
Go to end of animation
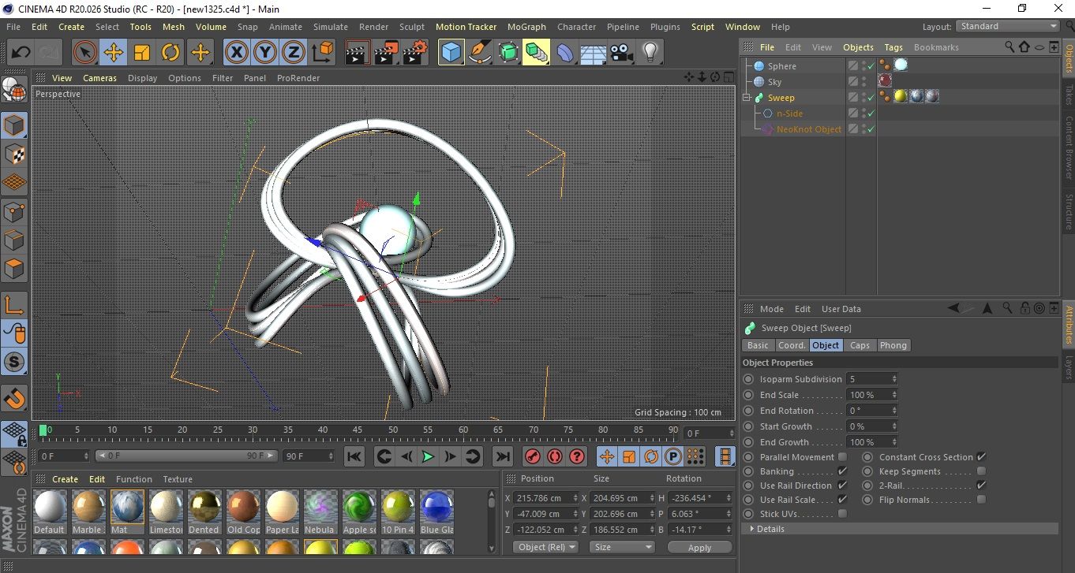point(502,456)
